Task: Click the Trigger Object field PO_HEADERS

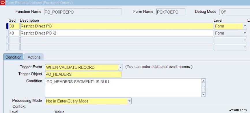Action: tap(83, 74)
